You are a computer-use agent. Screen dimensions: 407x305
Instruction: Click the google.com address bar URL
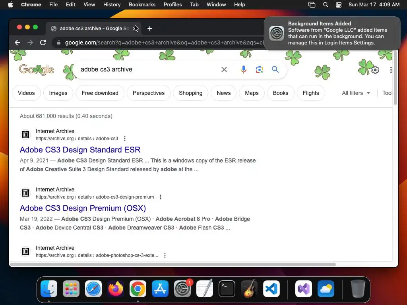point(163,42)
